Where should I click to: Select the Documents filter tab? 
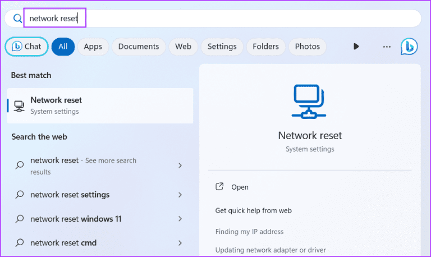click(139, 47)
